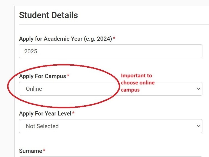Click the 'Not Selected' value text
The height and width of the screenshot is (157, 209).
pyautogui.click(x=42, y=126)
